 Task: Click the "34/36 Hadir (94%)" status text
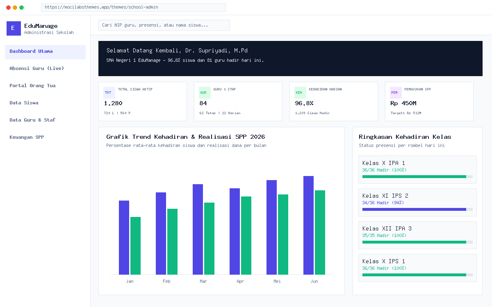pos(383,203)
